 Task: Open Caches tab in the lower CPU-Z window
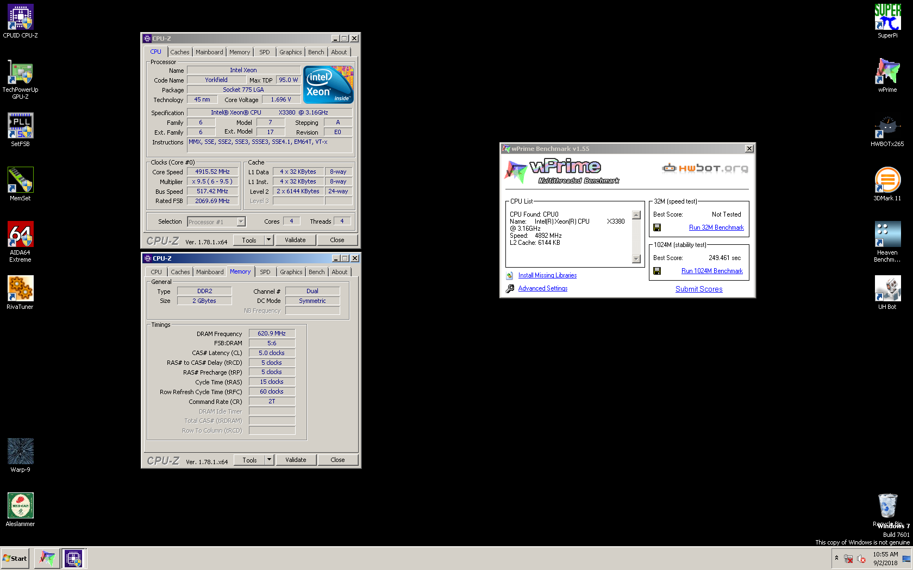point(180,272)
